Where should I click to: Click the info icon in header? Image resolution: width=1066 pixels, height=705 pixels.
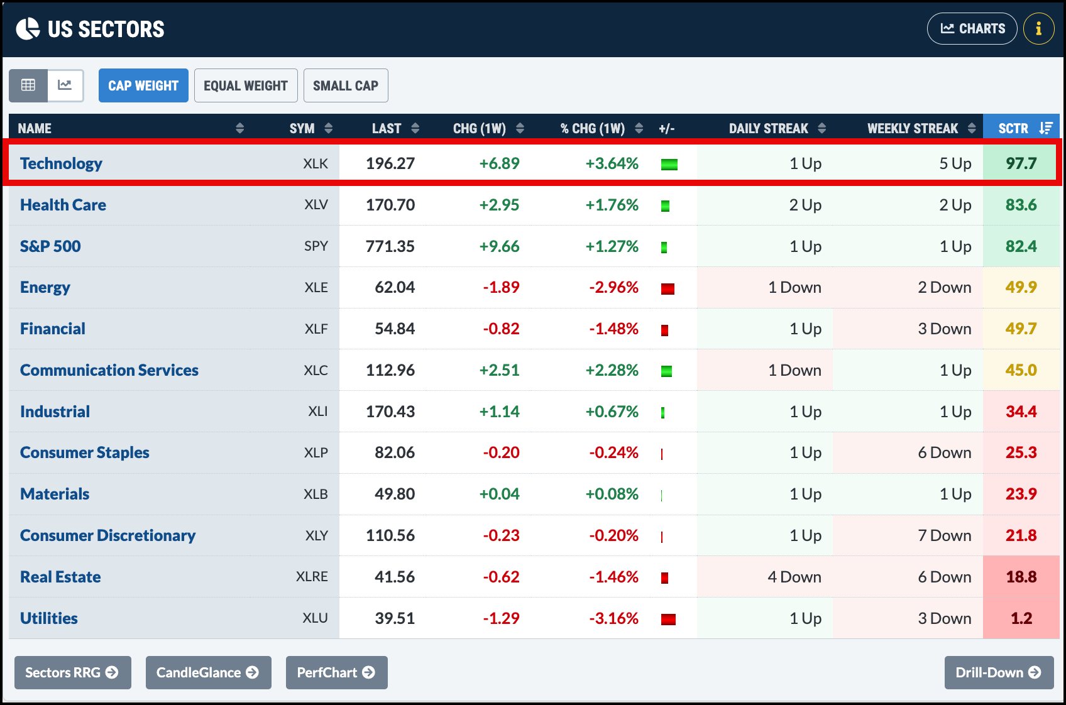coord(1038,29)
